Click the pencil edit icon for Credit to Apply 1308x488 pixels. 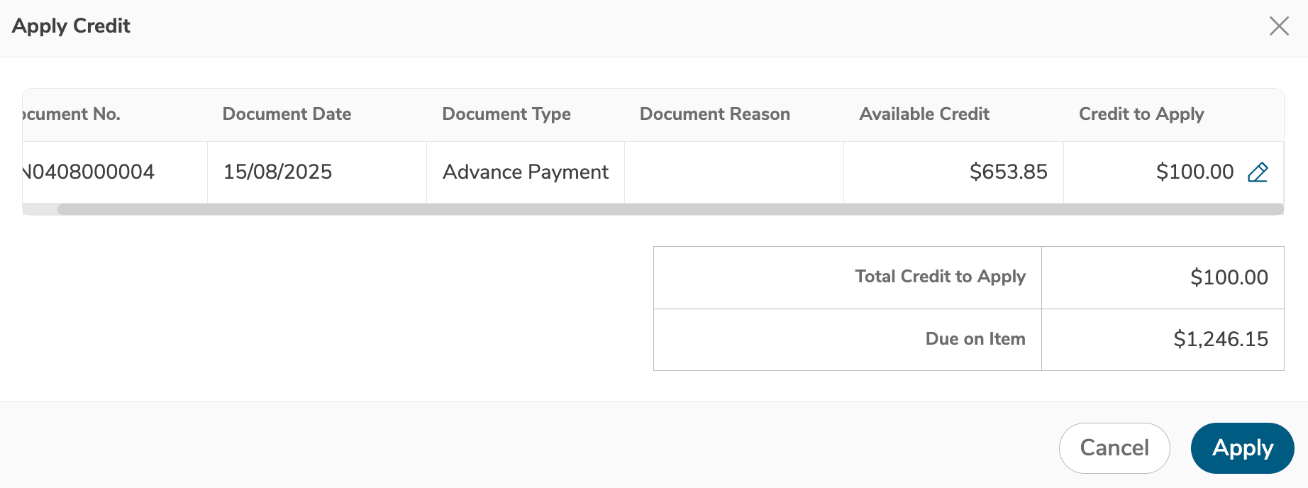pyautogui.click(x=1258, y=172)
